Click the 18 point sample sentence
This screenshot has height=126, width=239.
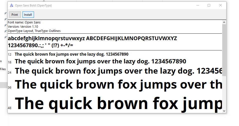[100, 61]
